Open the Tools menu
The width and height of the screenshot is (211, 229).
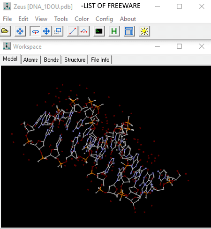click(x=61, y=19)
